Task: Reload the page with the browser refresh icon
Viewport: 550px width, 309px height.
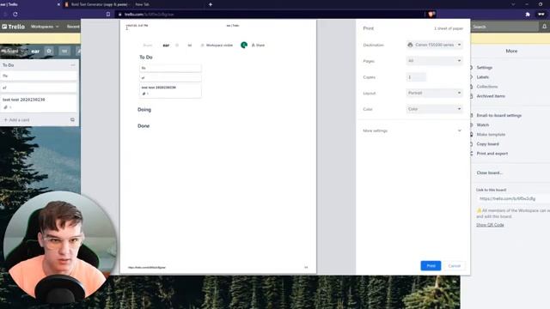Action: pyautogui.click(x=15, y=15)
